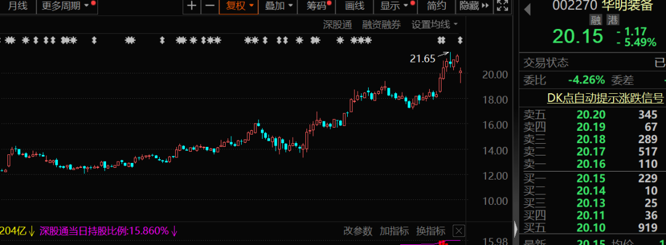Toggle the 深股通 overlay
Viewport: 666px width, 245px height.
338,25
